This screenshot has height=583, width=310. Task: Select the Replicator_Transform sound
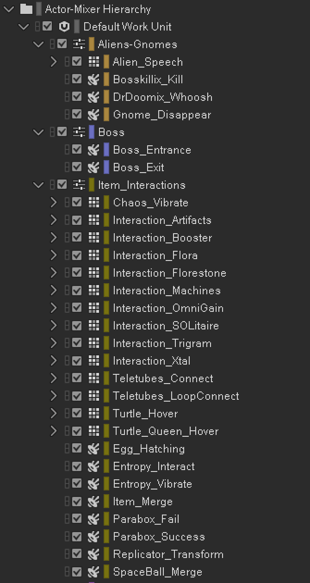pos(168,554)
